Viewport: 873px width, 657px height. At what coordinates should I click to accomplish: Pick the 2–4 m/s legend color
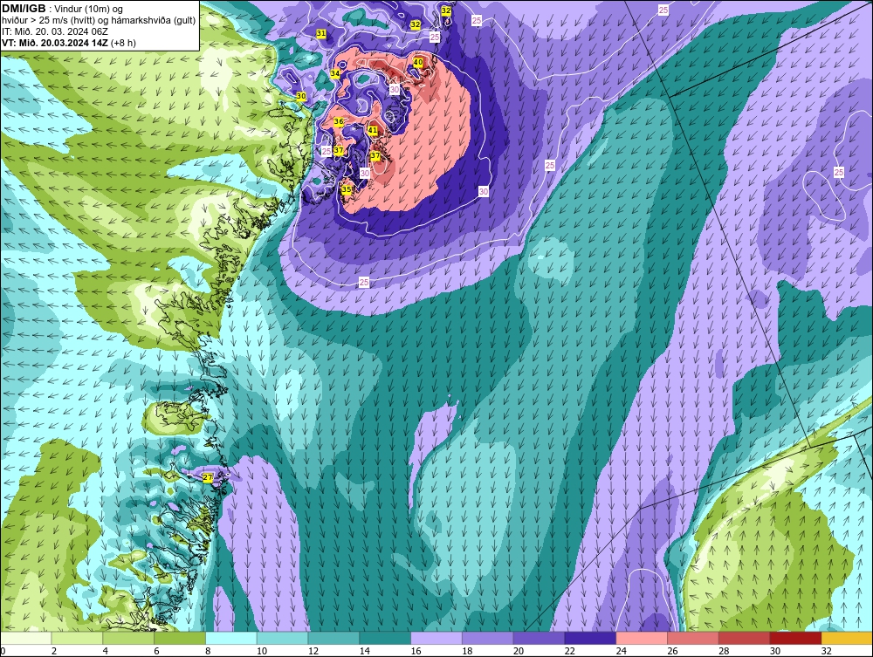tap(77, 638)
